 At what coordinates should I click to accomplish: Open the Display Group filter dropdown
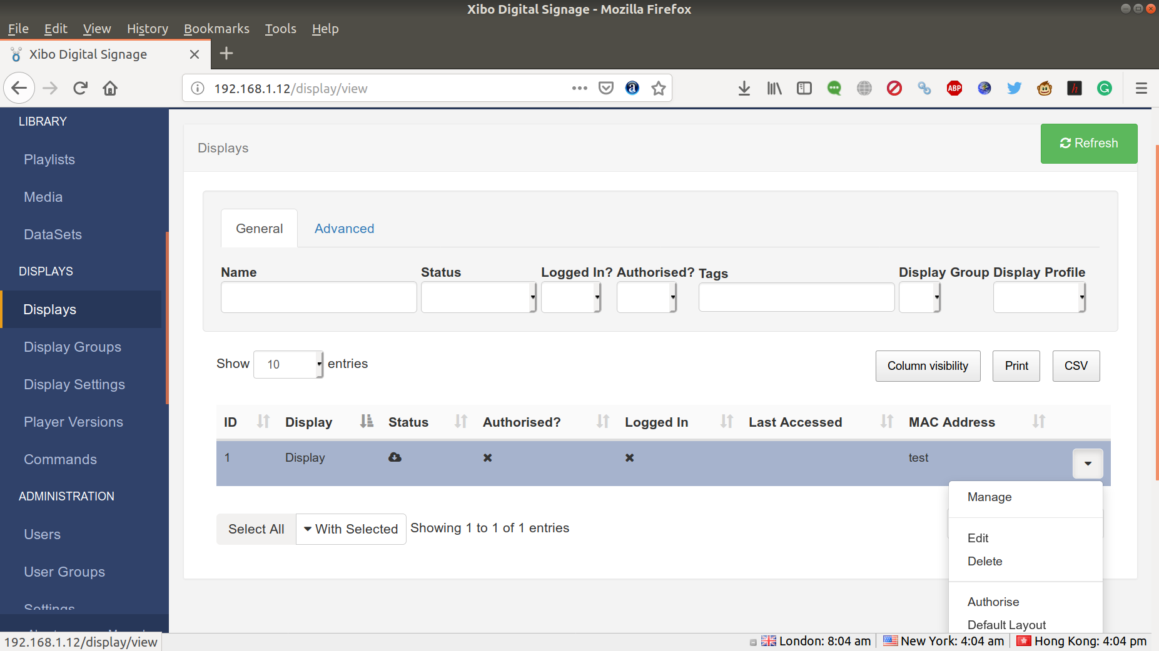[x=919, y=297]
